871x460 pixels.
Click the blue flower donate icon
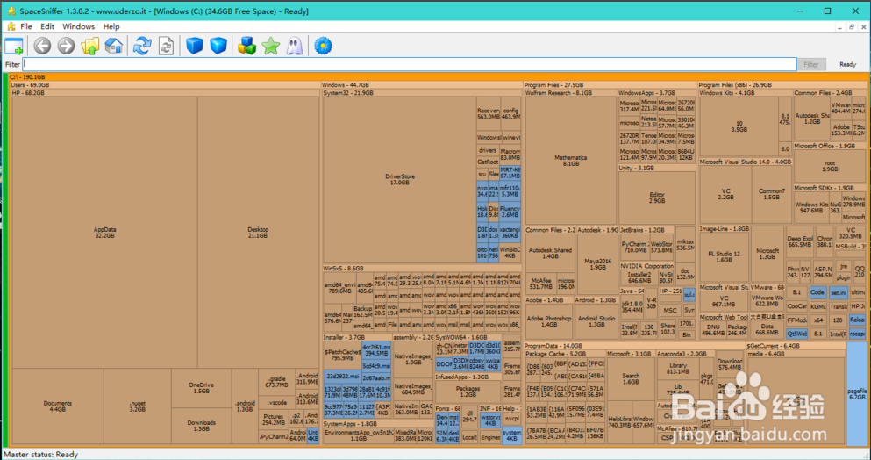coord(323,47)
